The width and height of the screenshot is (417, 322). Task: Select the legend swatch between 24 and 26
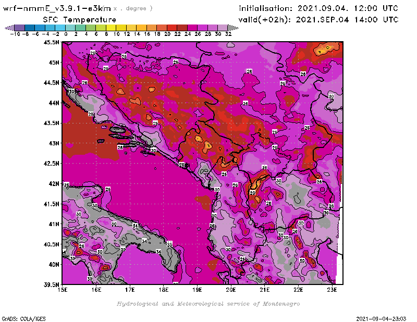pyautogui.click(x=192, y=28)
